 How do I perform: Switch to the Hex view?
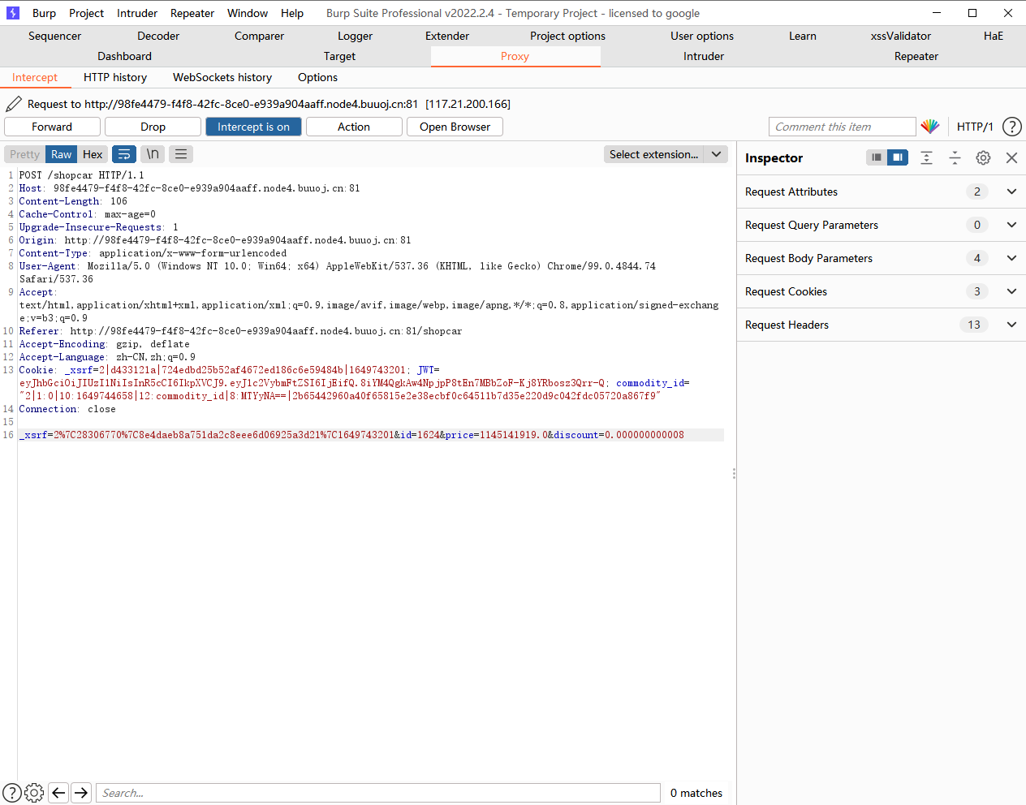click(x=93, y=154)
